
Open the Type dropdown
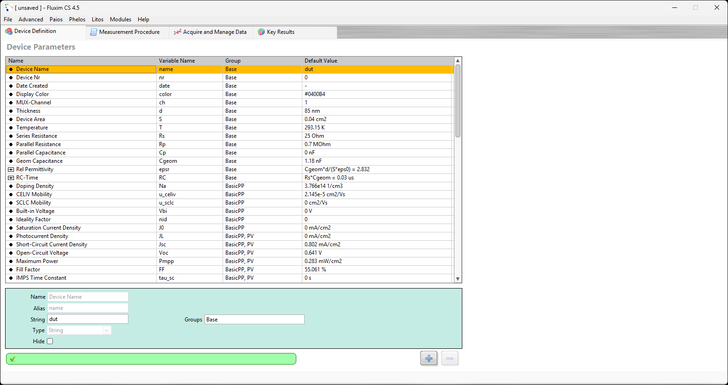[107, 330]
